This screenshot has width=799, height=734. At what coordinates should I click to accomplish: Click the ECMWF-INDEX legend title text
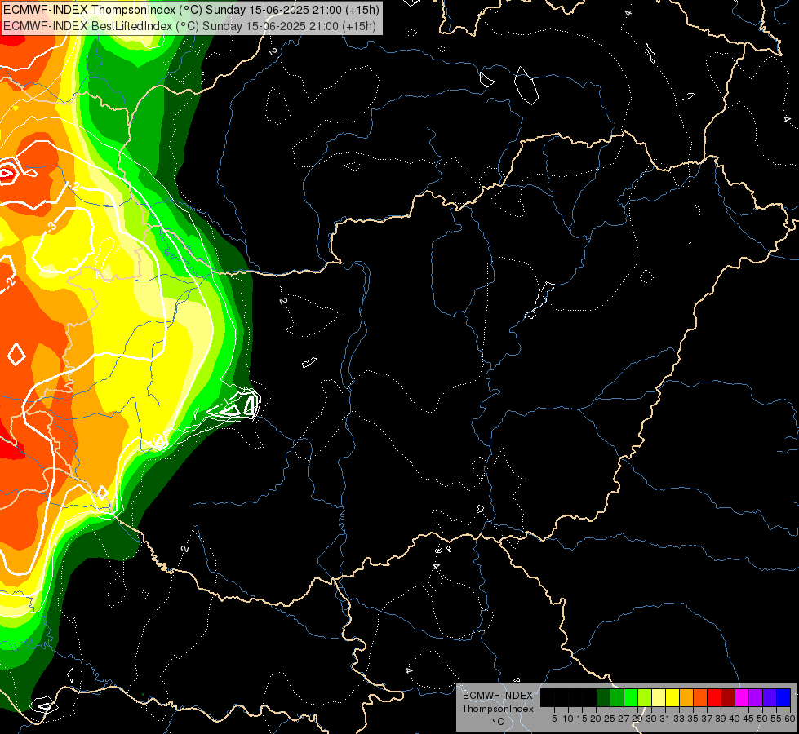[x=498, y=696]
